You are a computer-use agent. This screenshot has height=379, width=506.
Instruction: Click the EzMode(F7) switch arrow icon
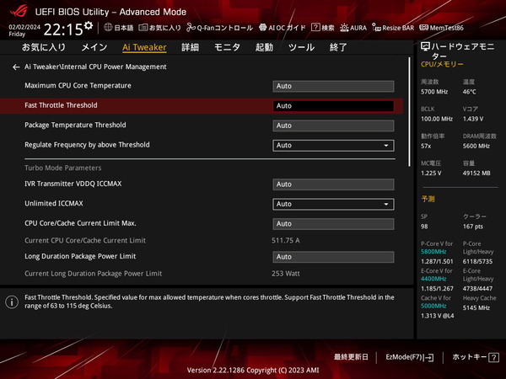point(429,357)
